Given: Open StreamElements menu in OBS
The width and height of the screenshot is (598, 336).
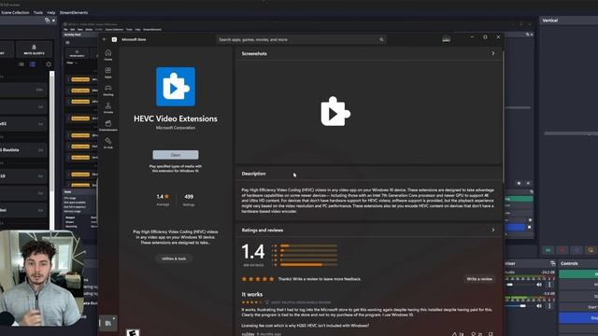Looking at the screenshot, I should 74,12.
